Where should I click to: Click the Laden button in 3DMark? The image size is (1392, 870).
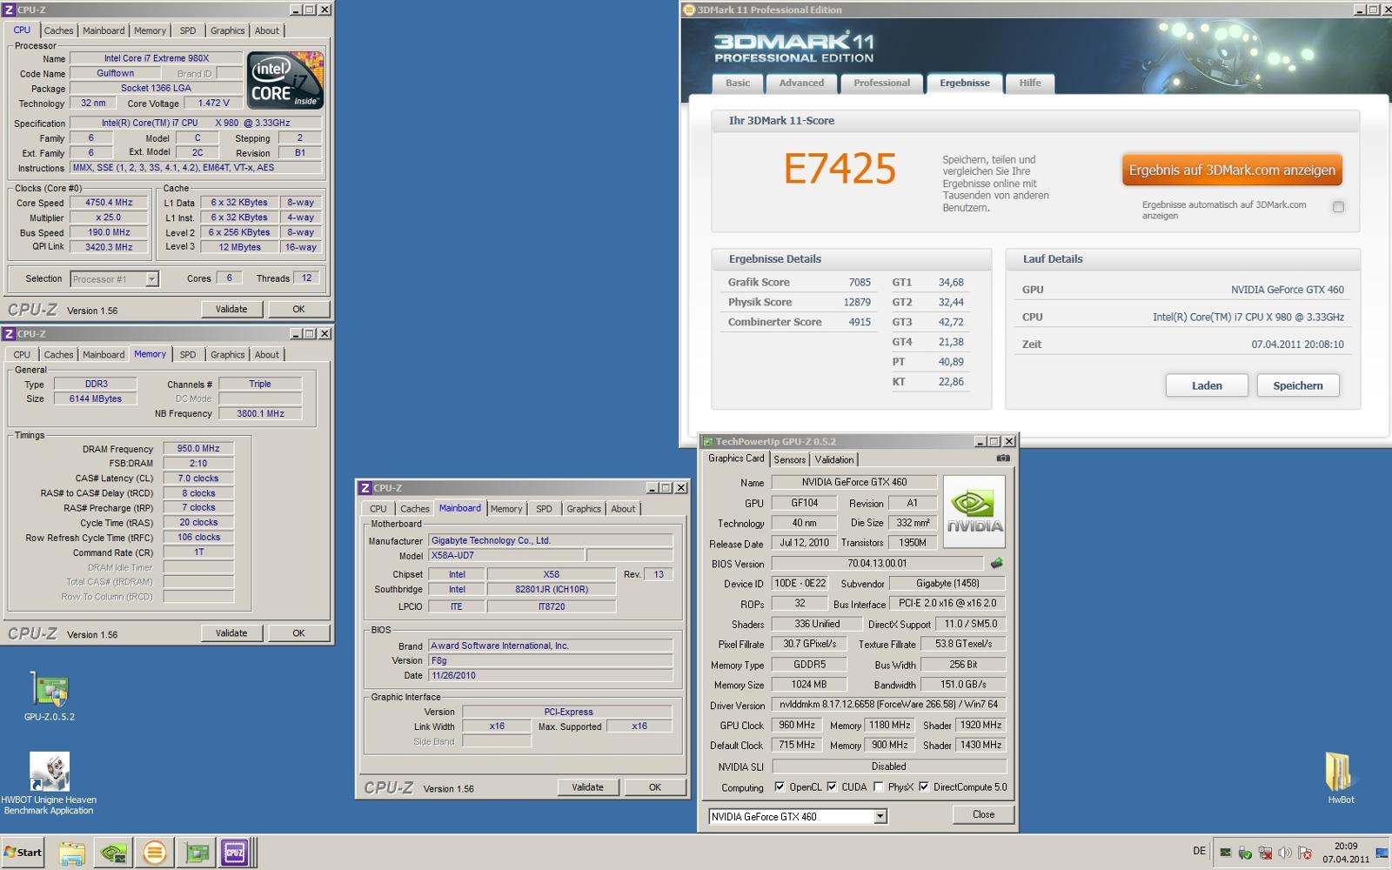pyautogui.click(x=1207, y=385)
